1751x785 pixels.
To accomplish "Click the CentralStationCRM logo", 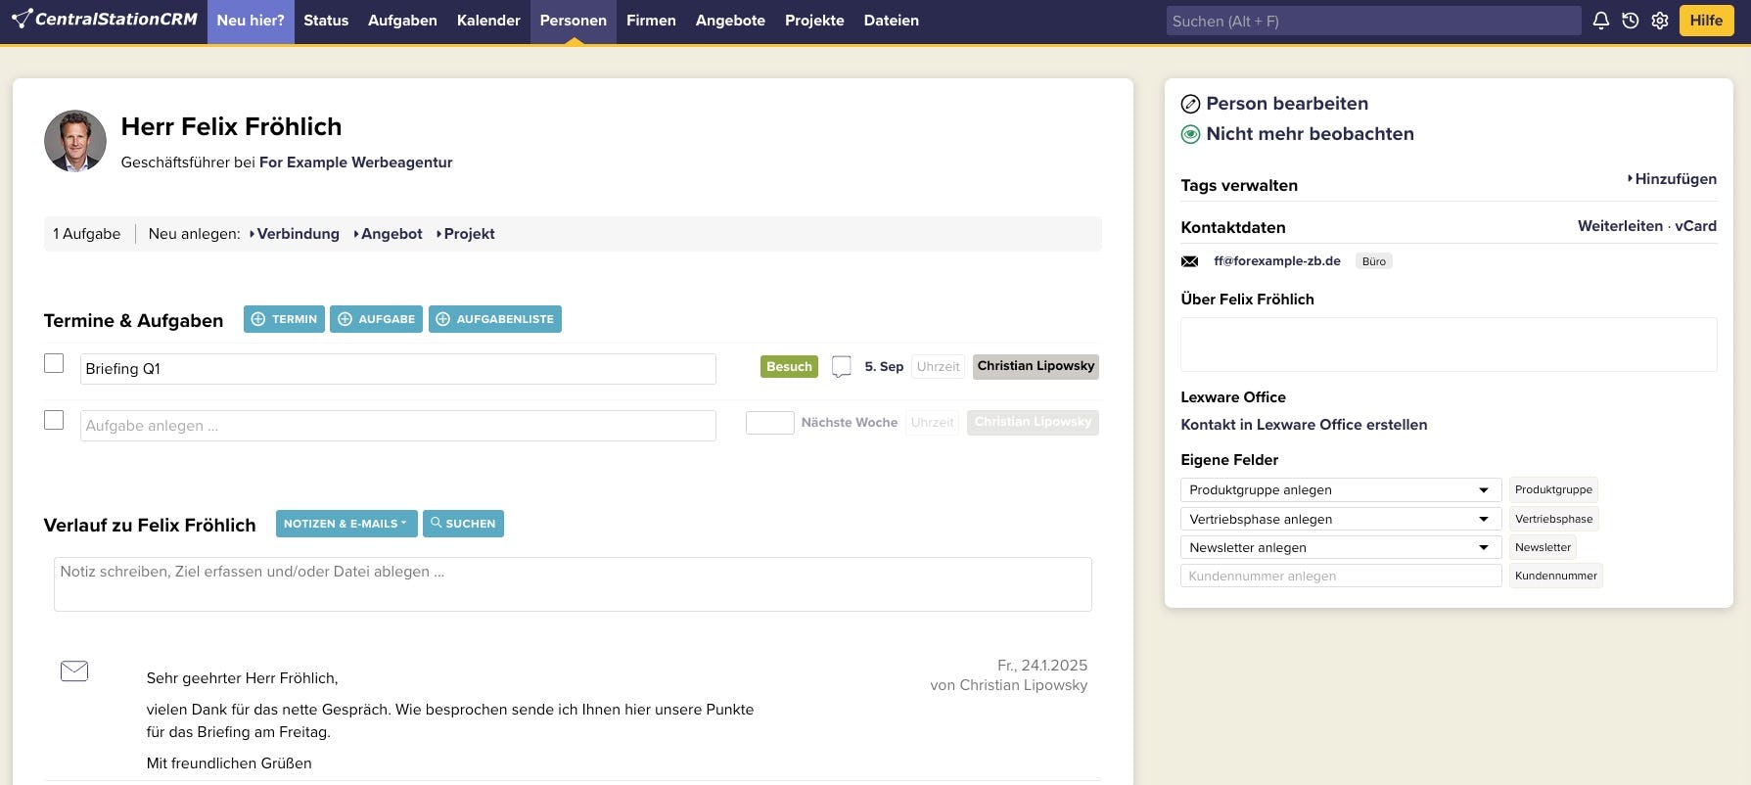I will (105, 20).
